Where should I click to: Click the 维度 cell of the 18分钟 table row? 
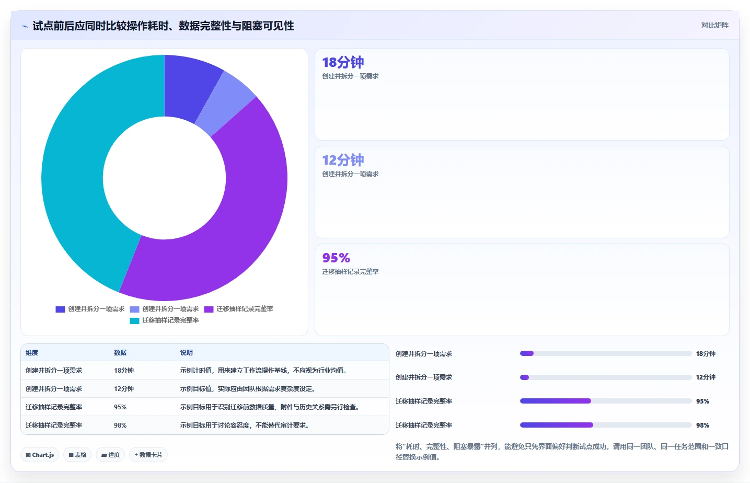pyautogui.click(x=54, y=371)
